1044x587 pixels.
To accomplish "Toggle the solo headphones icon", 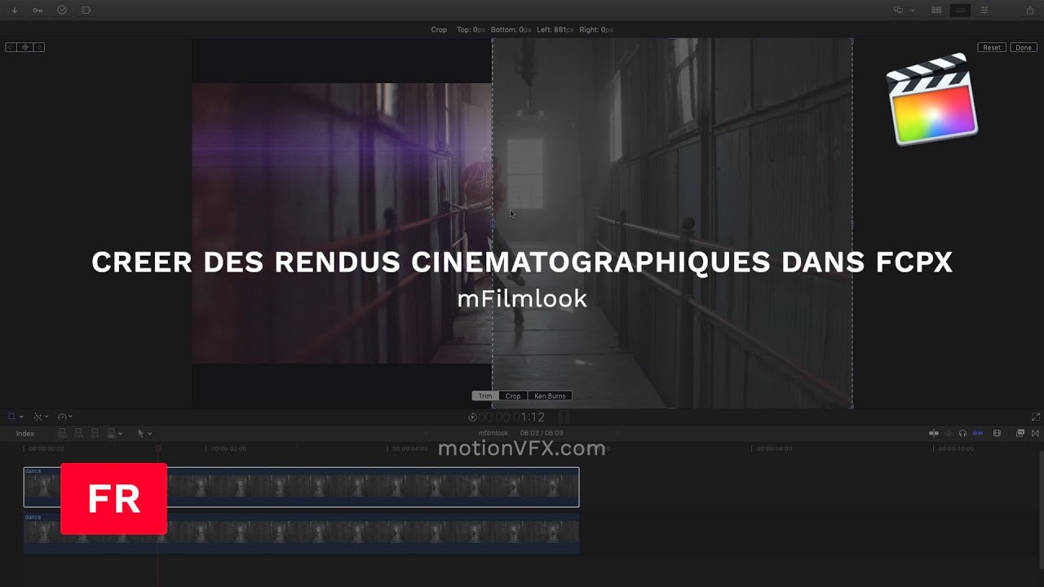I will 962,434.
